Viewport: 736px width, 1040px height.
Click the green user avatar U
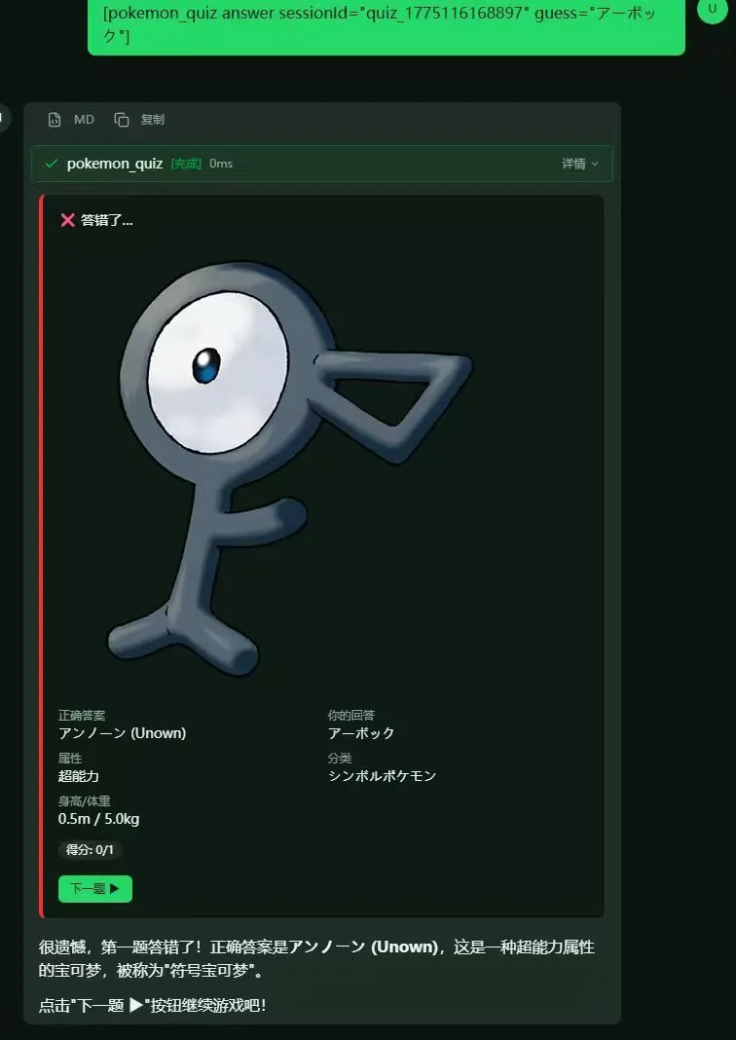click(713, 10)
